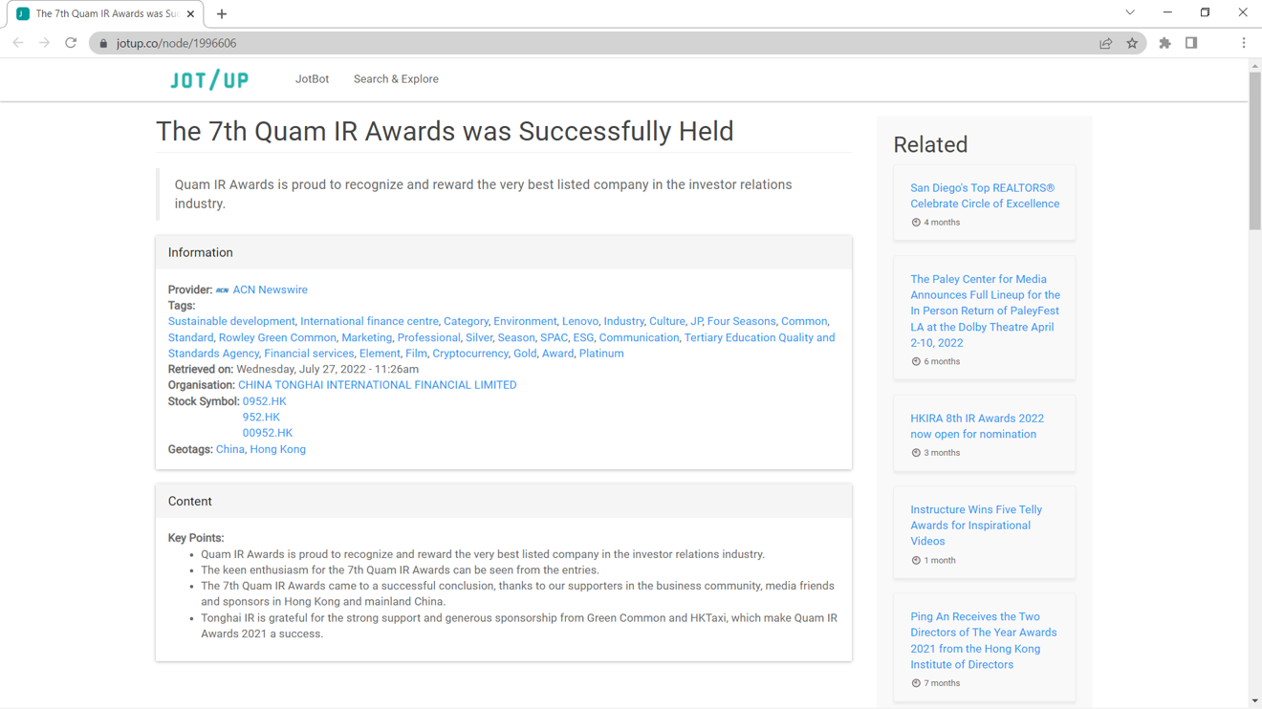Screen dimensions: 1262x709
Task: Click the Category tag
Action: (x=466, y=321)
